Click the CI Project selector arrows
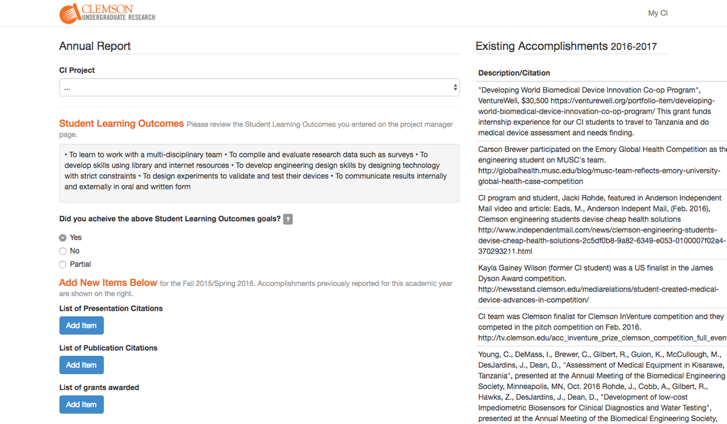Screen dimensions: 727x424 [x=455, y=87]
